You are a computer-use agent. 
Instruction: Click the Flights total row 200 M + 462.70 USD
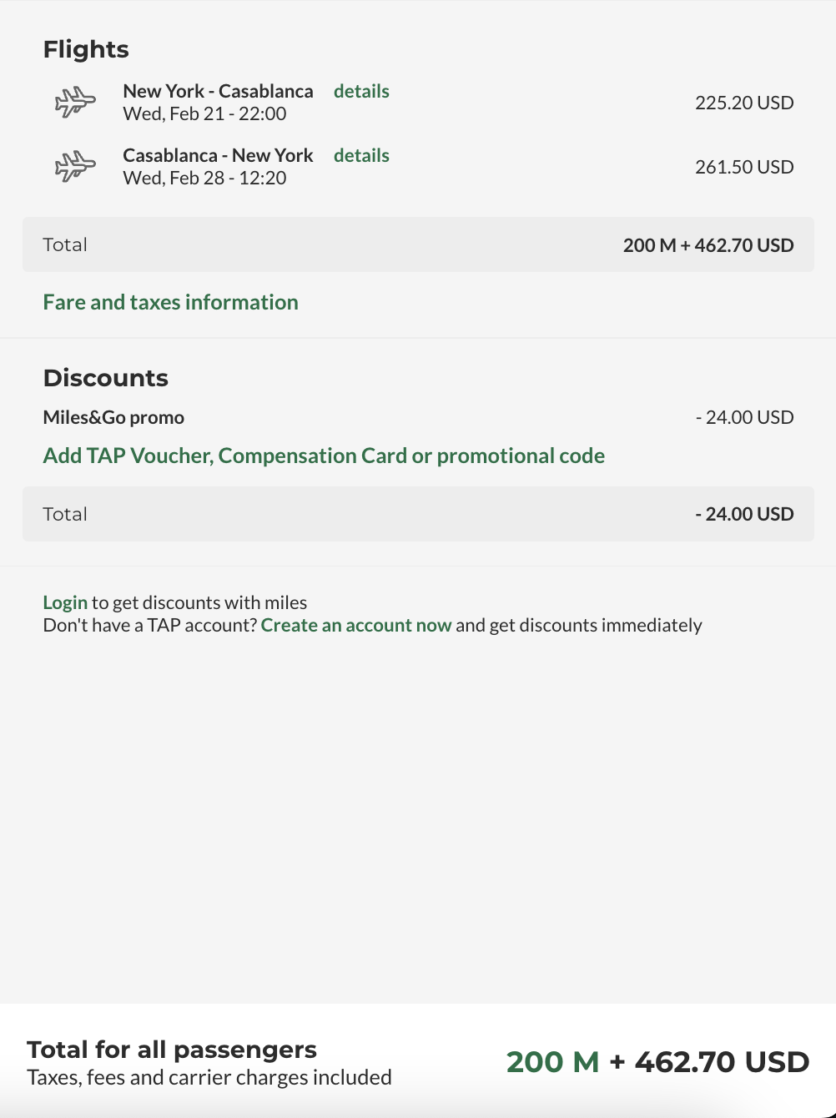coord(418,244)
